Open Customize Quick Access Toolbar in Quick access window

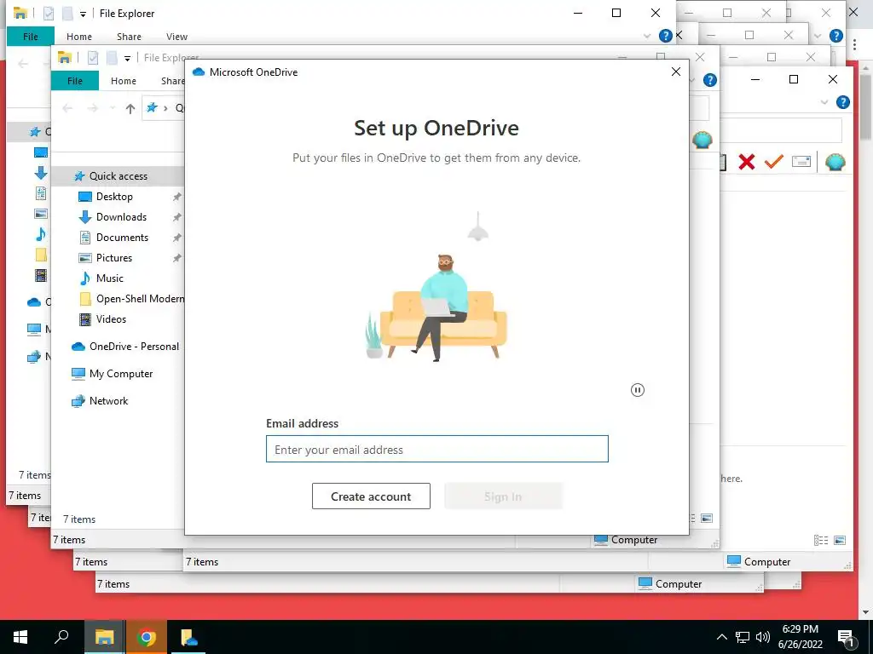(x=128, y=58)
